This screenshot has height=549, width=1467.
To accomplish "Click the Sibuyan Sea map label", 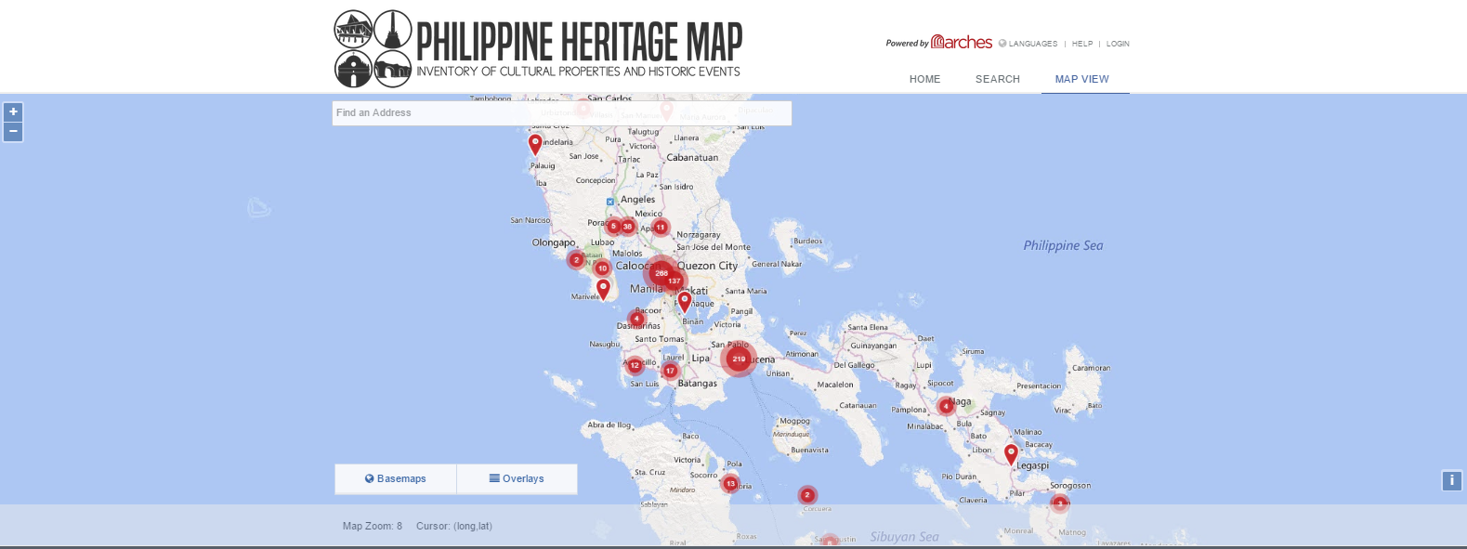I will [904, 536].
